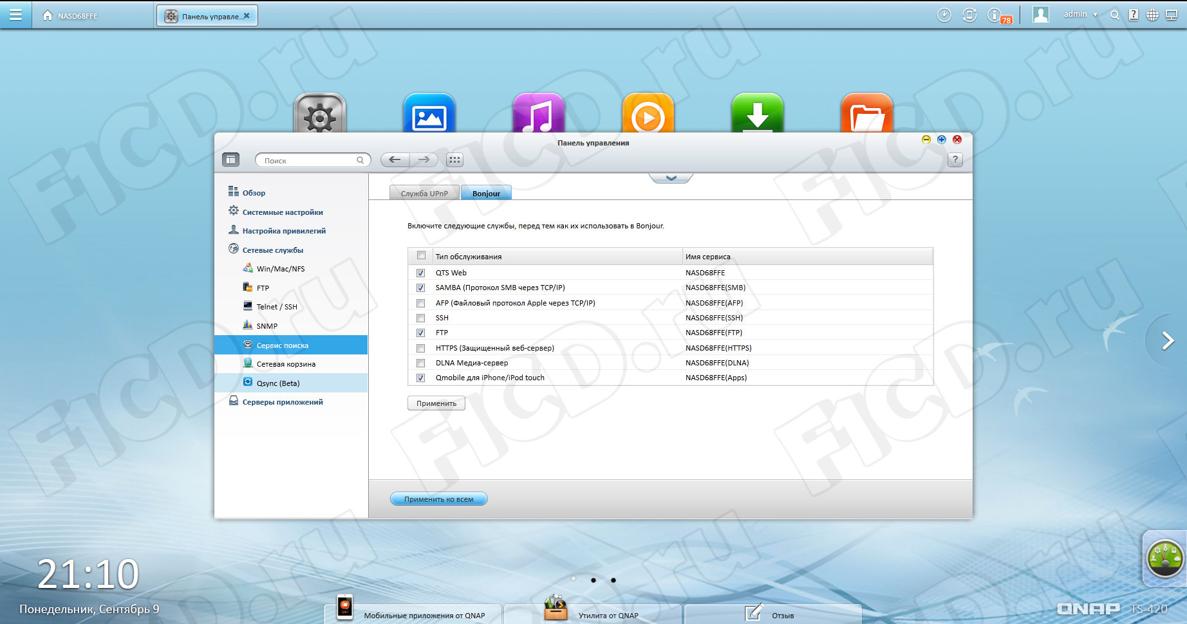Uncheck the Qmobile service checkbox

[x=420, y=378]
